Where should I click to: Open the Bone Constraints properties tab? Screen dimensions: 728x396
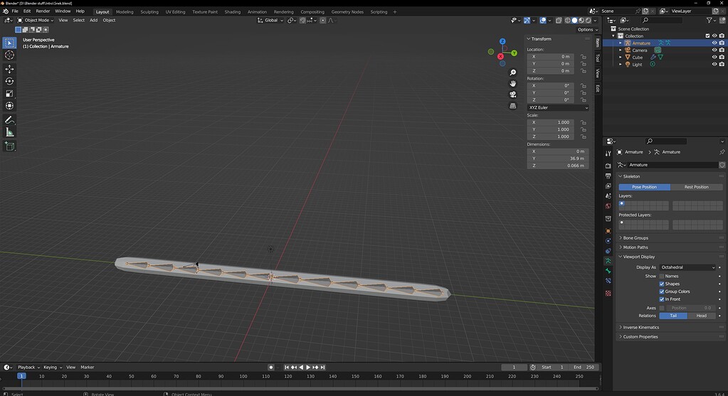[x=608, y=281]
